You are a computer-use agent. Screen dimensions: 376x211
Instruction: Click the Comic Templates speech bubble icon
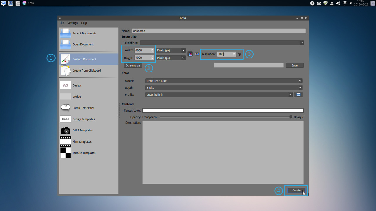pos(65,107)
